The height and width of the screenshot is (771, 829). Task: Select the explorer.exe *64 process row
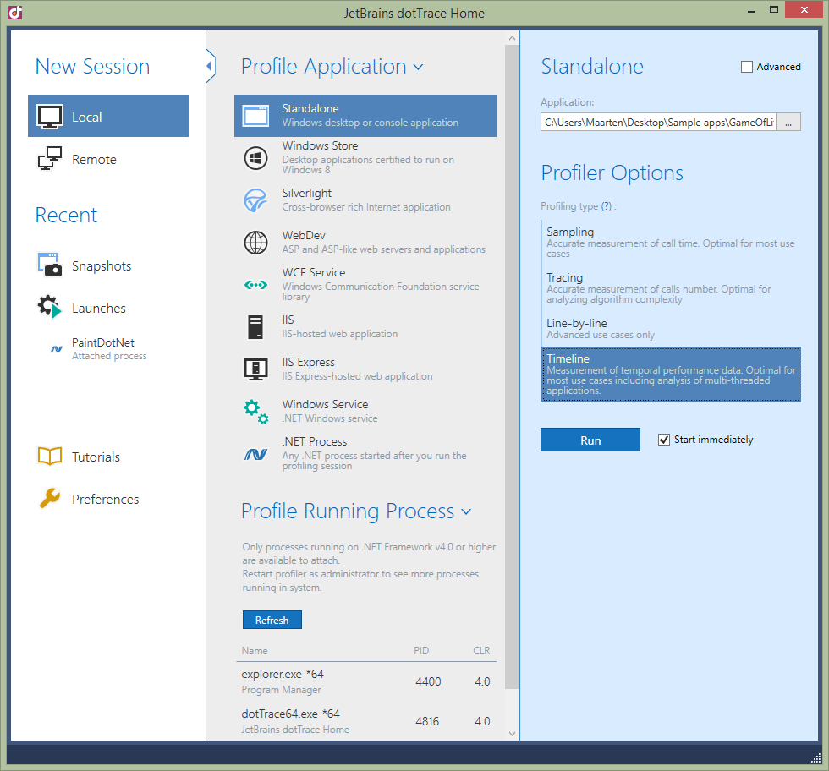365,681
